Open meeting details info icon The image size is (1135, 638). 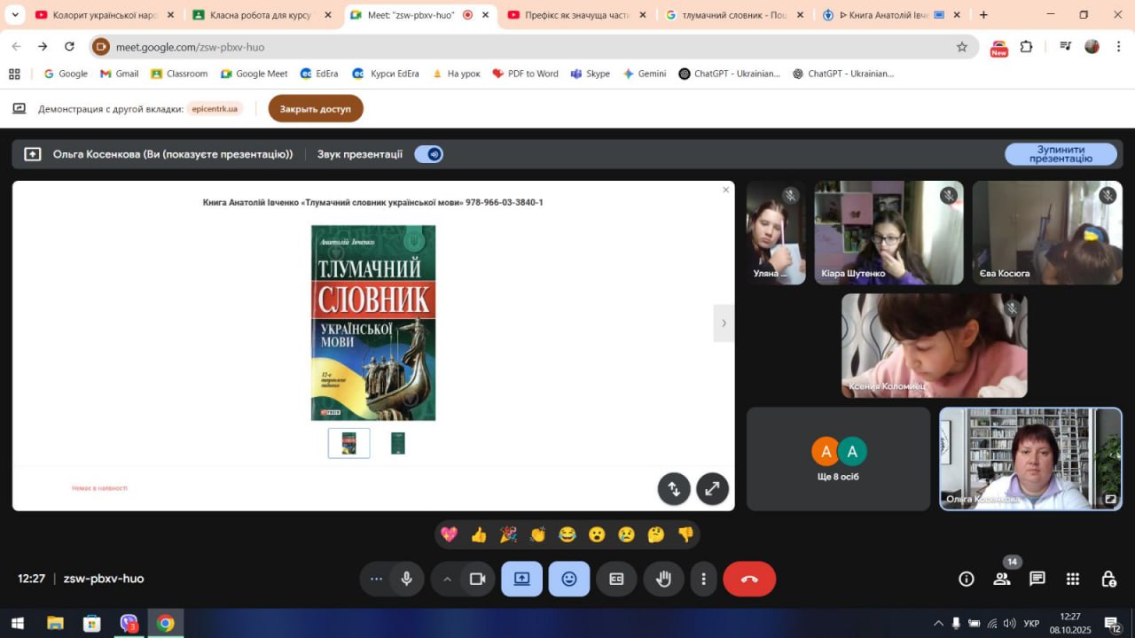point(967,579)
